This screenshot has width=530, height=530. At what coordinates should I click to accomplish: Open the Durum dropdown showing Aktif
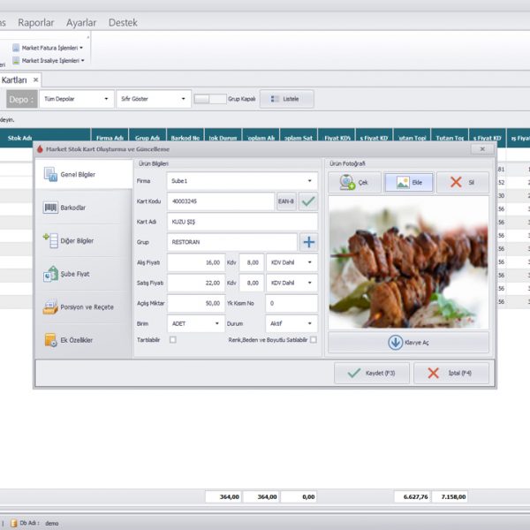coord(291,323)
